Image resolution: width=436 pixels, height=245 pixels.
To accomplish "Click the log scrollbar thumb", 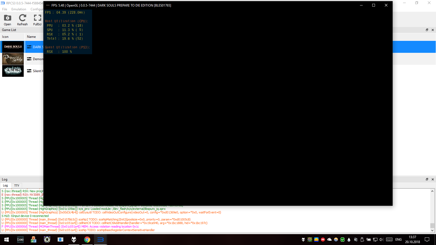I will tap(432, 225).
